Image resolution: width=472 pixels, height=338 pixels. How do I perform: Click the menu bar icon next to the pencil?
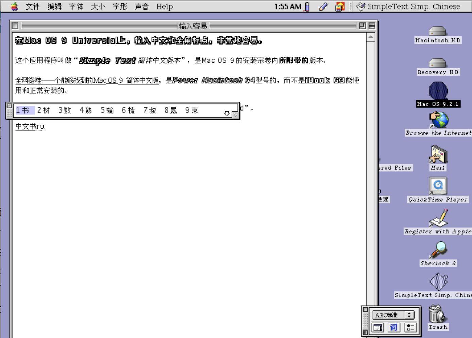(x=340, y=6)
